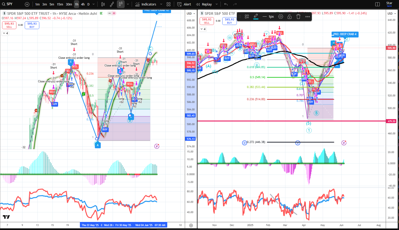The height and width of the screenshot is (230, 399).
Task: Select the 3m timeframe
Action: (45, 4)
